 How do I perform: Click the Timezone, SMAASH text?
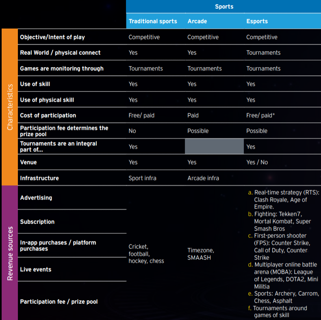tap(201, 254)
